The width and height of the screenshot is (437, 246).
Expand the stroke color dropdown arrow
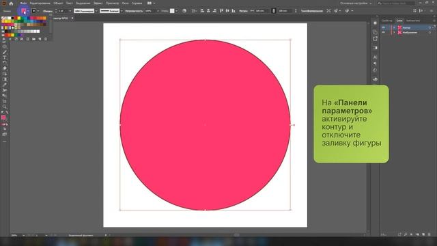coord(38,11)
